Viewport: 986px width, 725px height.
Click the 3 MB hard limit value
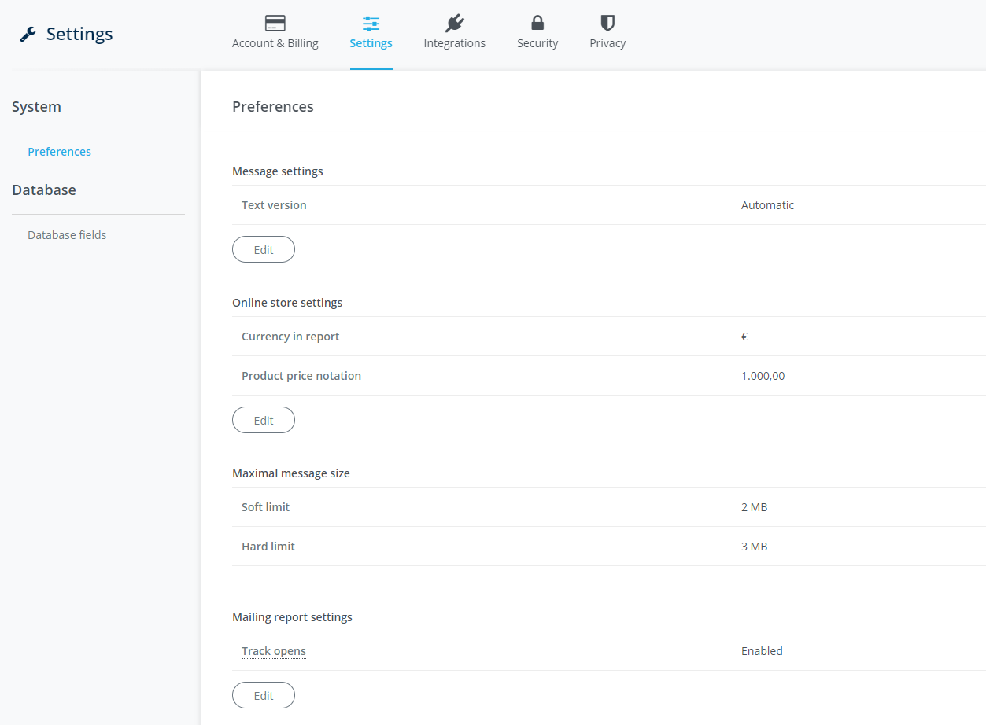click(x=754, y=546)
